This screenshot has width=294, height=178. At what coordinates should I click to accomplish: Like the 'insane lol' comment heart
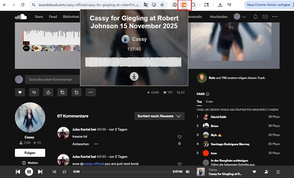[x=179, y=137]
